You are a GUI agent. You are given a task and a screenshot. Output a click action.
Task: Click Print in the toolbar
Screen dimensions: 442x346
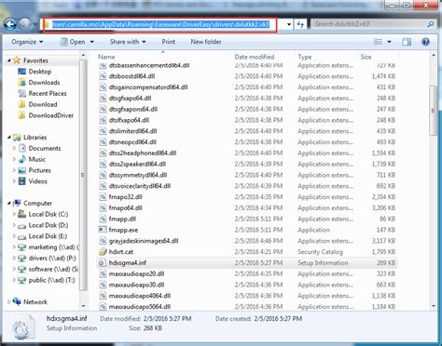(x=169, y=42)
